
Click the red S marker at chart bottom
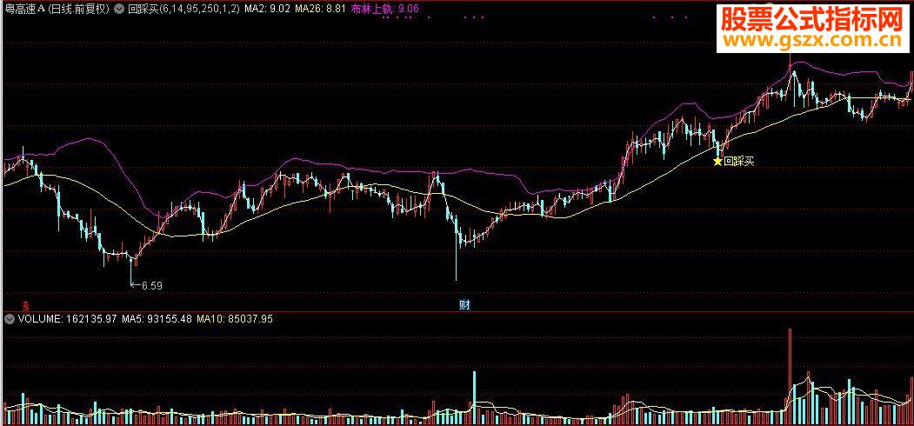tap(25, 304)
